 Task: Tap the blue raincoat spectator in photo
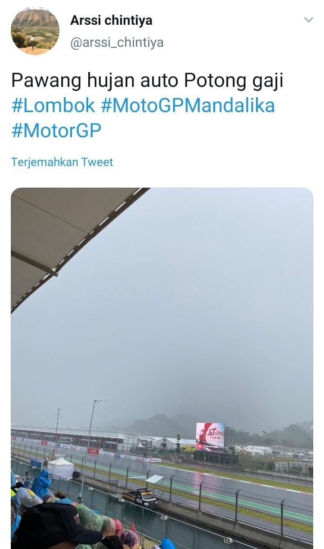(x=42, y=484)
